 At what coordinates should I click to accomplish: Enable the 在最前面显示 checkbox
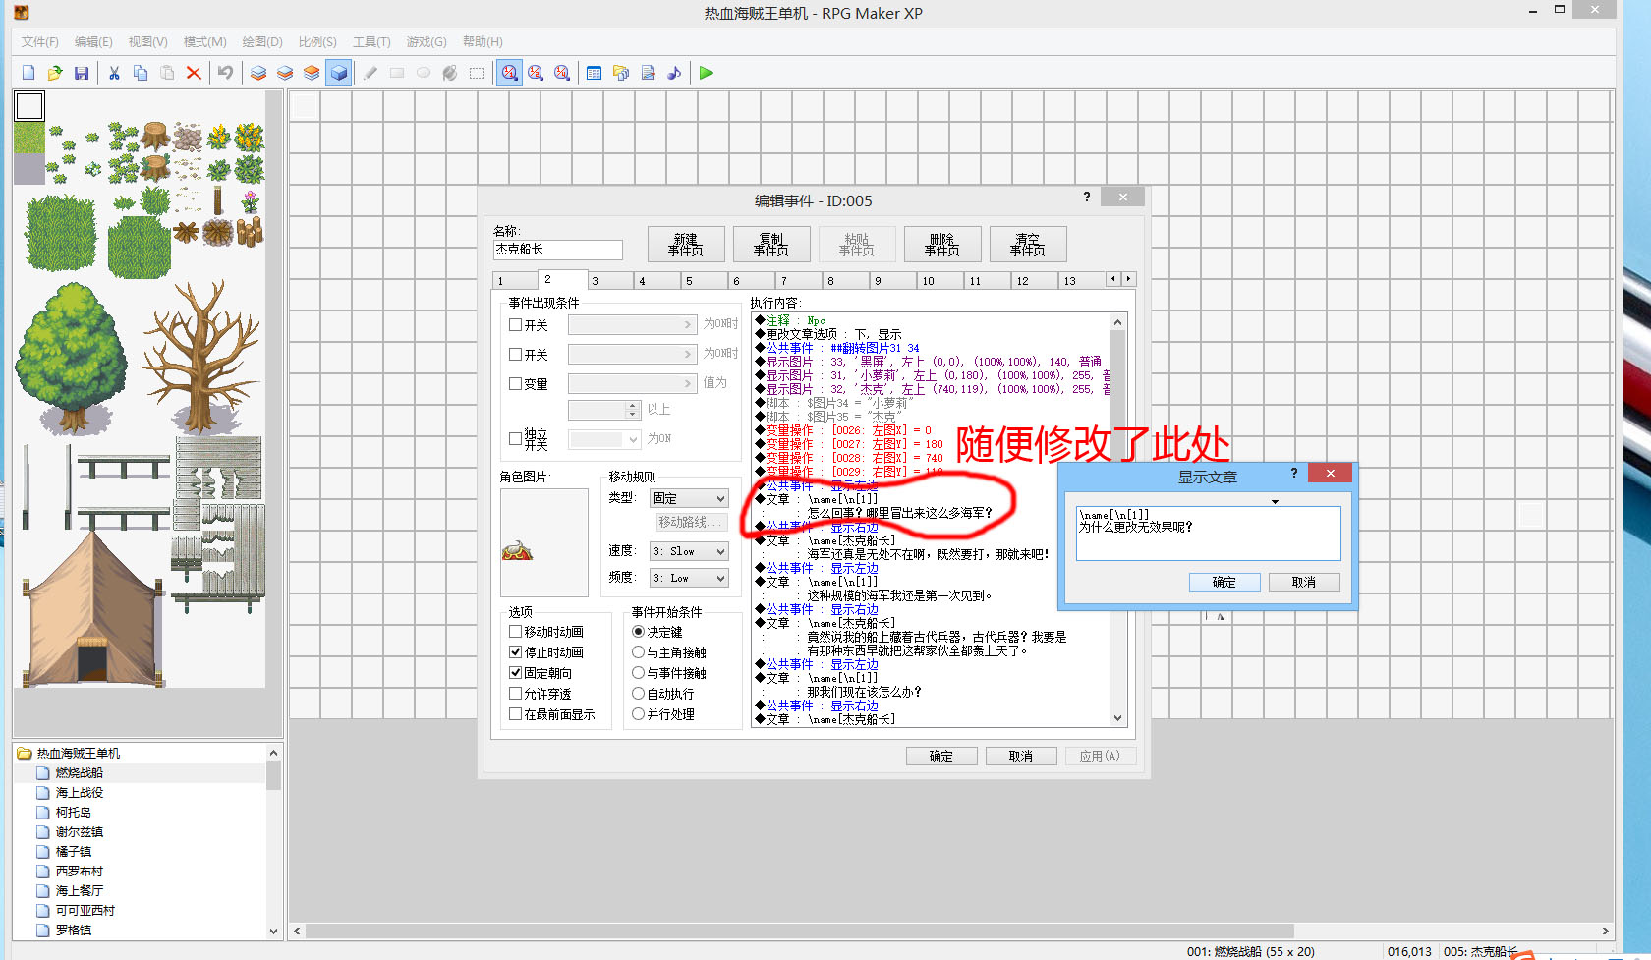click(516, 714)
